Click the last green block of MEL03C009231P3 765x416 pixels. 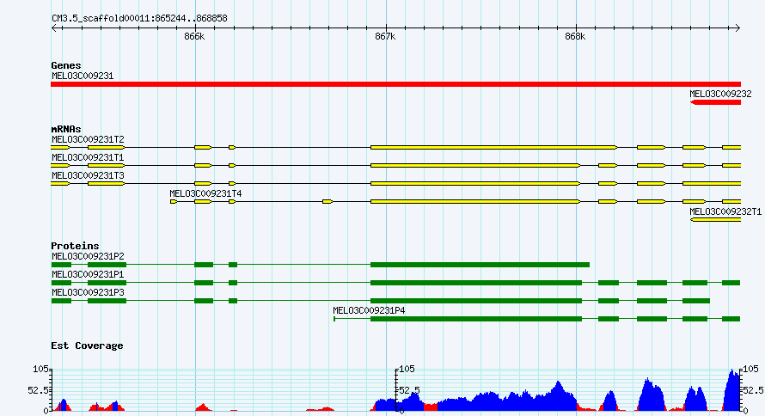[x=695, y=301]
